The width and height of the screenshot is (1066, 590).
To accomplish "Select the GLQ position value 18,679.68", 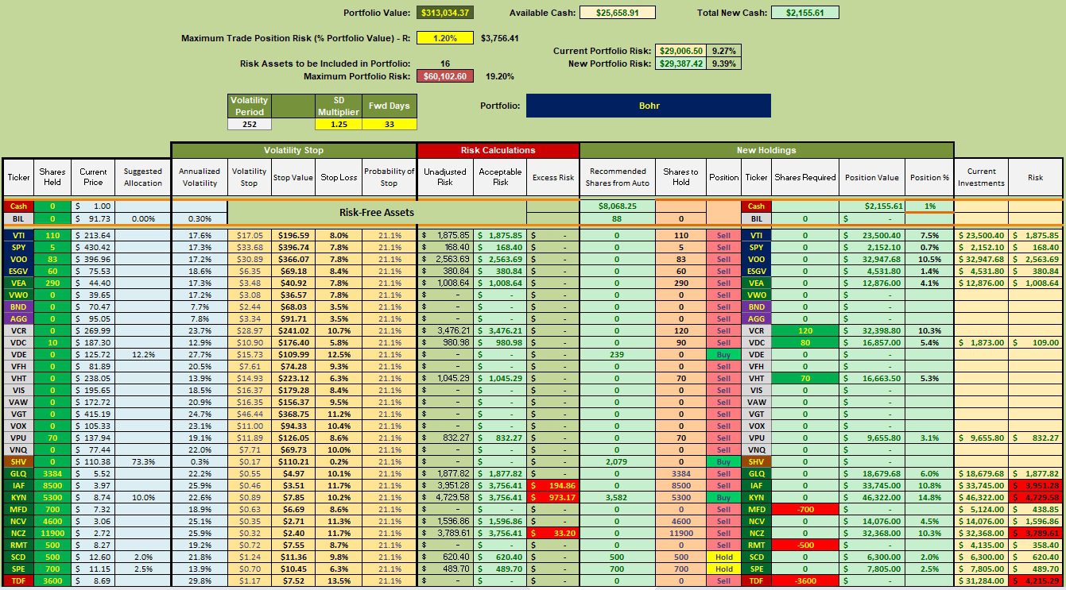I will tap(872, 472).
